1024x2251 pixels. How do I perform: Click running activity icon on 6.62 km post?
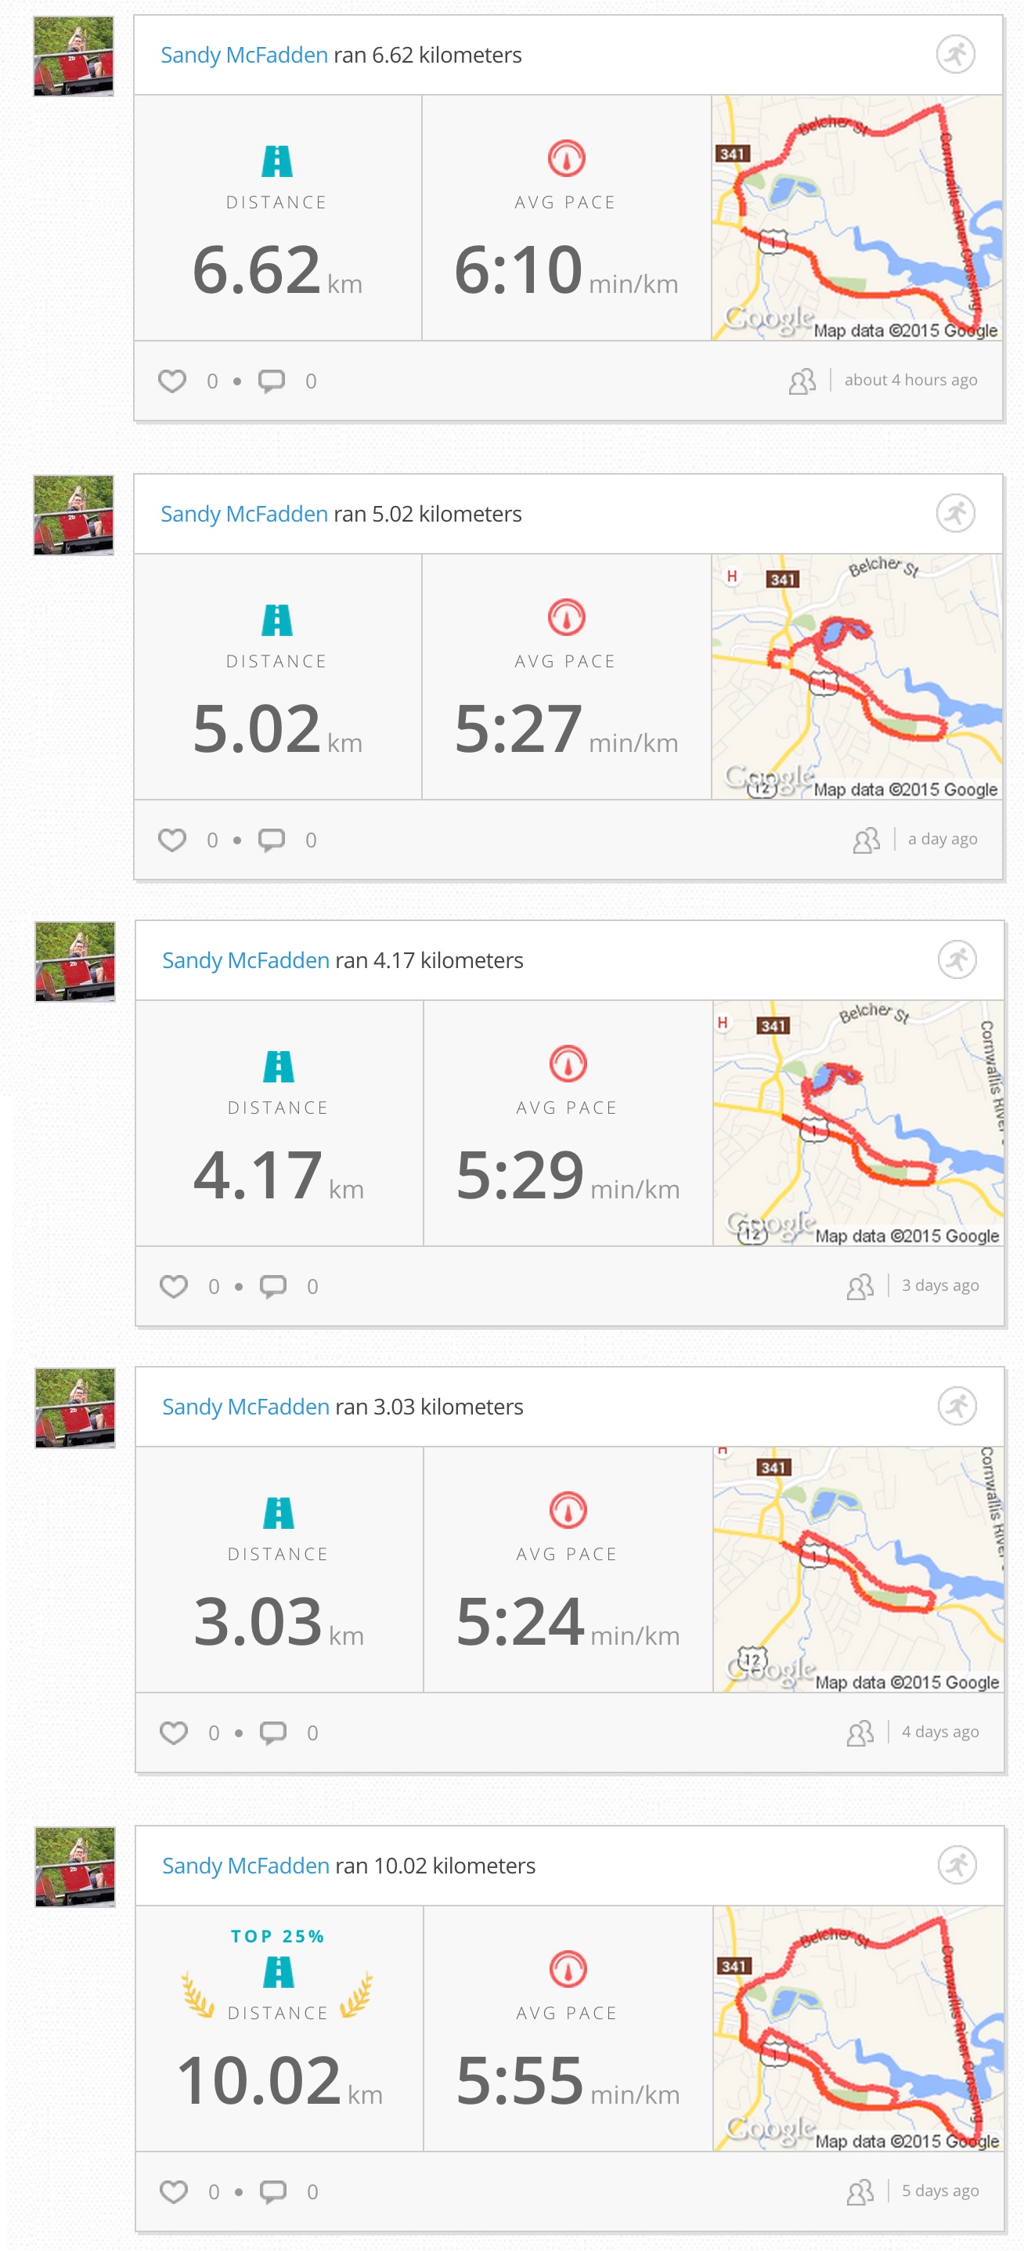click(x=955, y=55)
